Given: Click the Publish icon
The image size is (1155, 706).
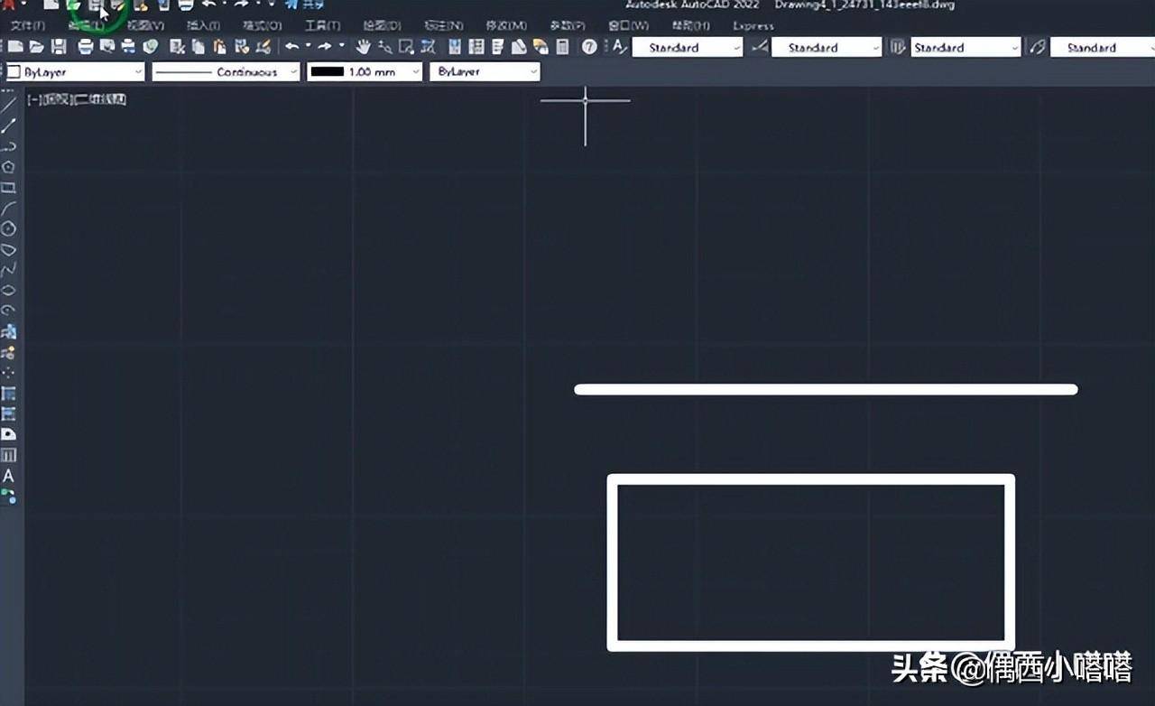Looking at the screenshot, I should [x=128, y=47].
